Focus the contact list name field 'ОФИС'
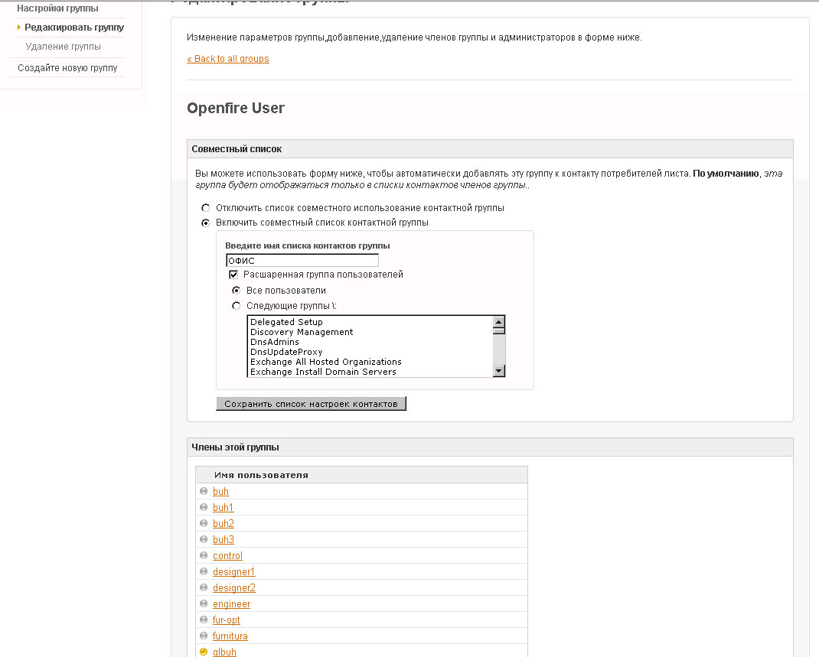Viewport: 819px width, 657px height. pos(302,260)
